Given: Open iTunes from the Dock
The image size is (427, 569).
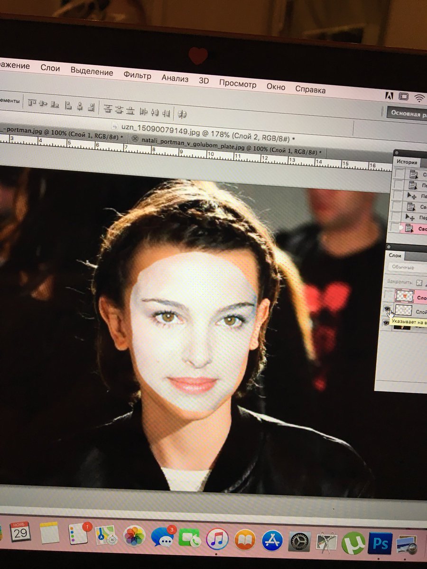Looking at the screenshot, I should (217, 539).
